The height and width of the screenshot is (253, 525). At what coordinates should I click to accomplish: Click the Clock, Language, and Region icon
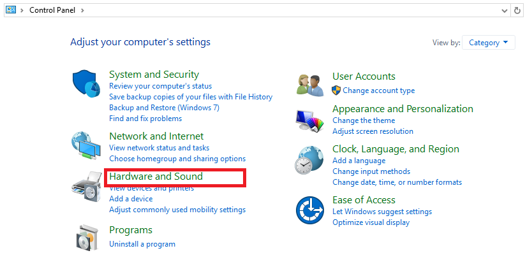pos(309,160)
